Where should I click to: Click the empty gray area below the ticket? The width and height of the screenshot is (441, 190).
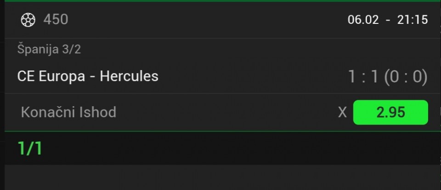tap(220, 178)
